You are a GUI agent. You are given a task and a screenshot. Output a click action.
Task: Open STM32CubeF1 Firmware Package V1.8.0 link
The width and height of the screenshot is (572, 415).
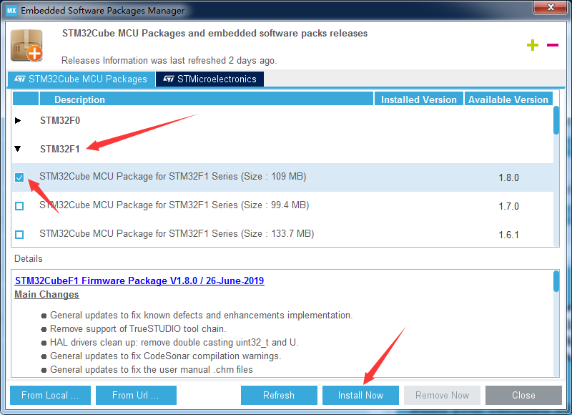[x=139, y=280]
